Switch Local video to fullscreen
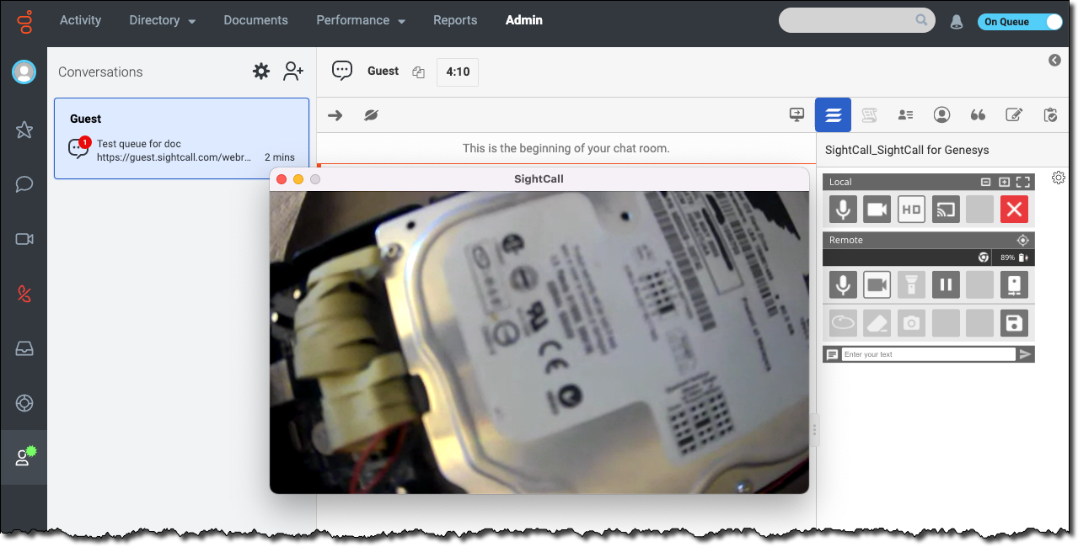This screenshot has height=547, width=1078. (1023, 182)
